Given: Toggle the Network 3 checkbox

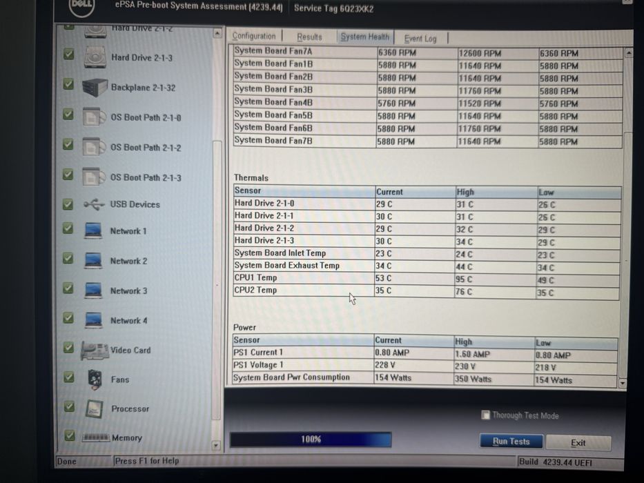Looking at the screenshot, I should pyautogui.click(x=68, y=288).
